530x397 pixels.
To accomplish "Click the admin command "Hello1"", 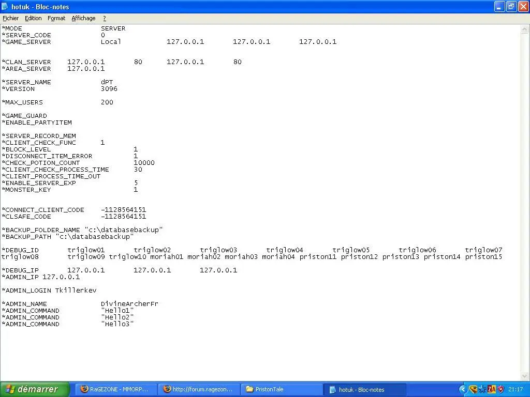I will click(117, 311).
